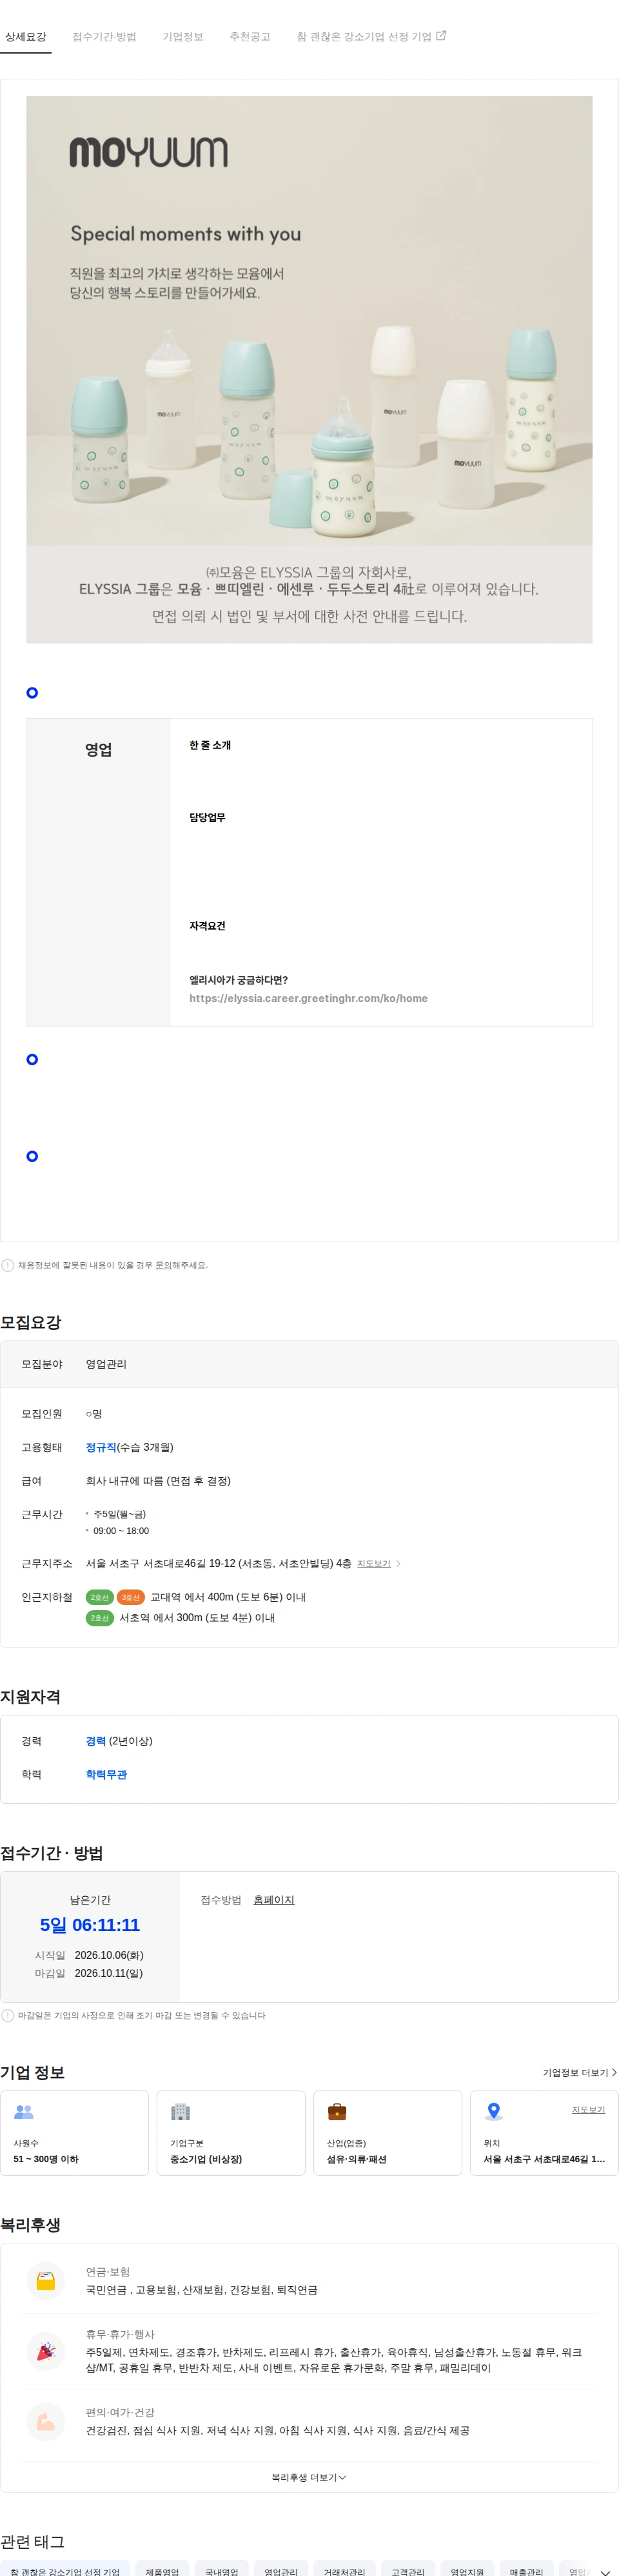Select the 상세요강 tab
This screenshot has height=2576, width=619.
(25, 37)
